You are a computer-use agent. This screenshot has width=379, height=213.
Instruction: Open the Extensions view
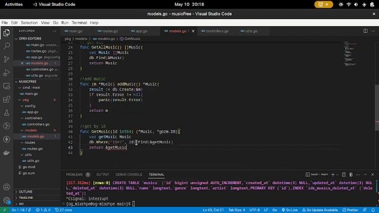(7, 99)
